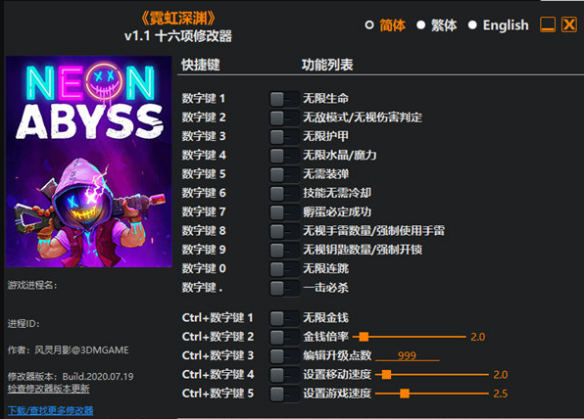The image size is (584, 419).
Task: Toggle 无限生命 switch on
Action: [284, 99]
